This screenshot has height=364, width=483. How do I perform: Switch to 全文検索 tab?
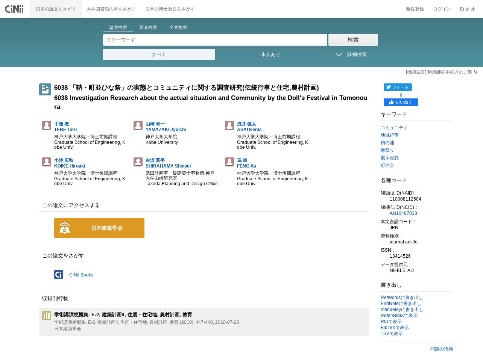click(x=178, y=27)
